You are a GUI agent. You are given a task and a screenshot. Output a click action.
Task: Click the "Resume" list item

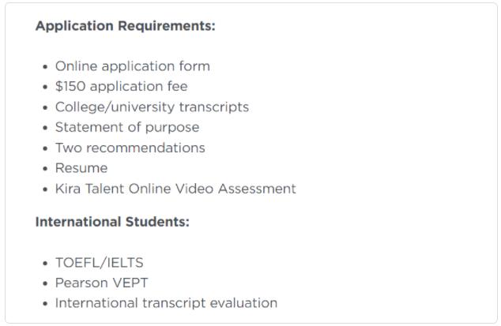81,168
